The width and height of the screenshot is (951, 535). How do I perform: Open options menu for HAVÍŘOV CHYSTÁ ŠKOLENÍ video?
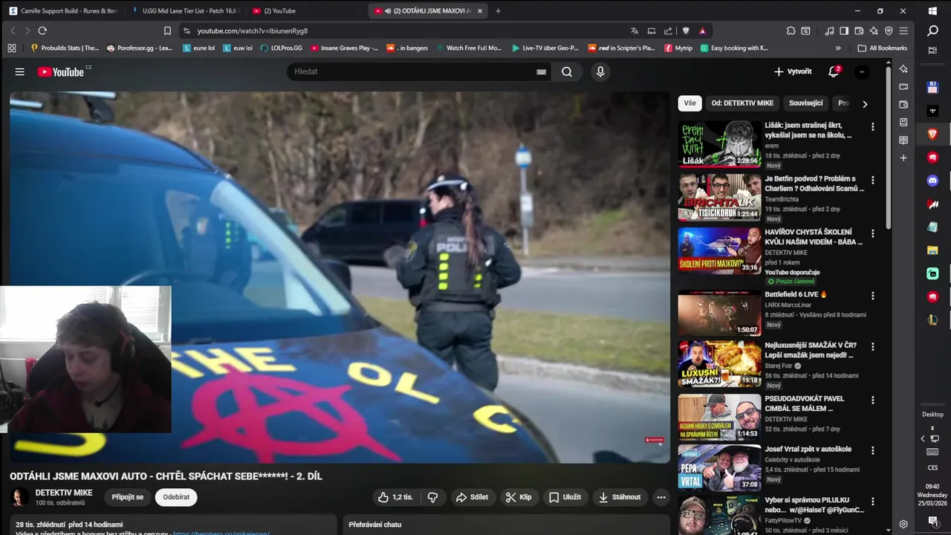tap(873, 234)
